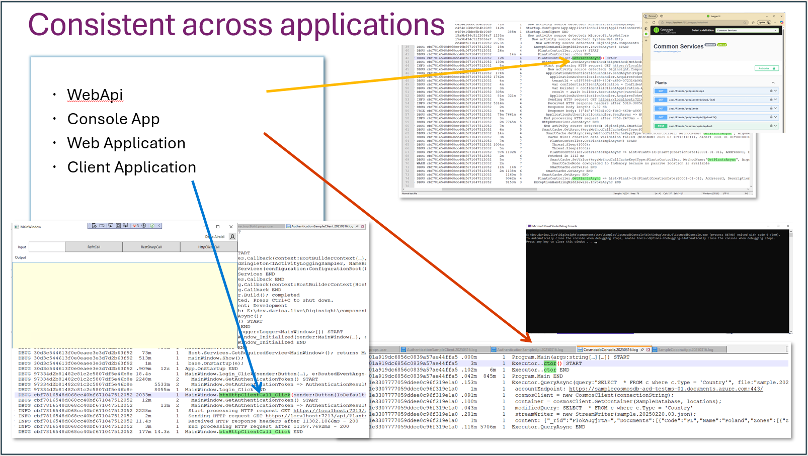
Task: Click lock icon on getplantbyid/{plantId} endpoint
Action: [x=771, y=117]
